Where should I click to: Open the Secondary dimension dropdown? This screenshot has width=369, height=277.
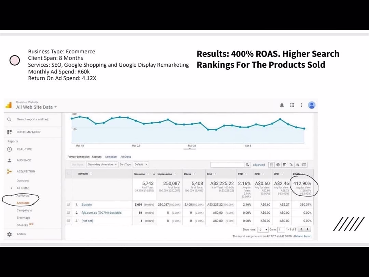(102, 164)
